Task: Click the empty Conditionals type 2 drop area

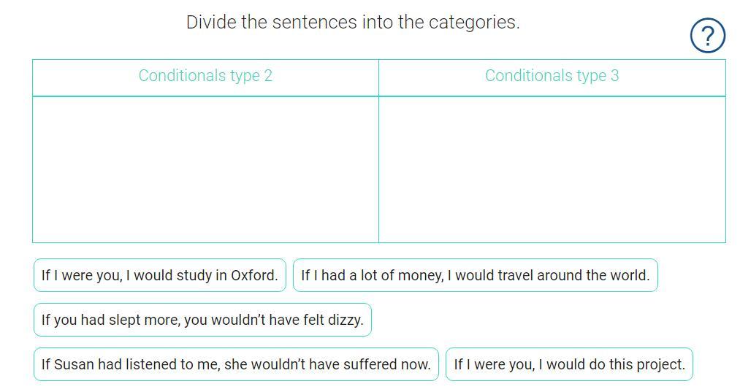Action: (205, 169)
